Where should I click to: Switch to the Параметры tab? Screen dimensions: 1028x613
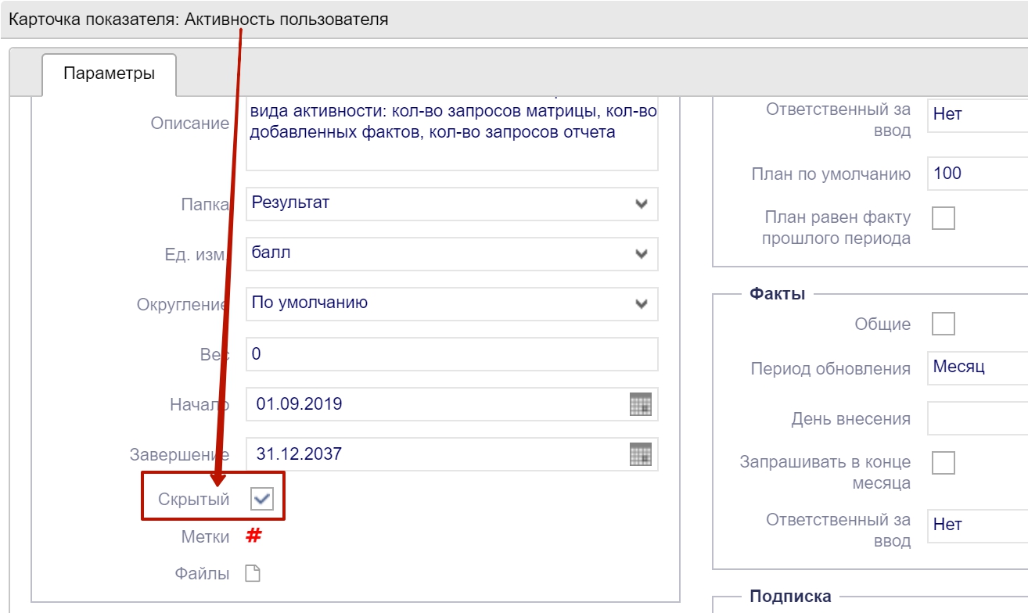[x=109, y=74]
